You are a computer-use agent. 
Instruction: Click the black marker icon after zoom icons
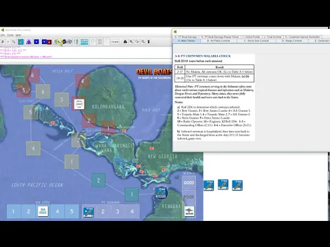click(148, 42)
